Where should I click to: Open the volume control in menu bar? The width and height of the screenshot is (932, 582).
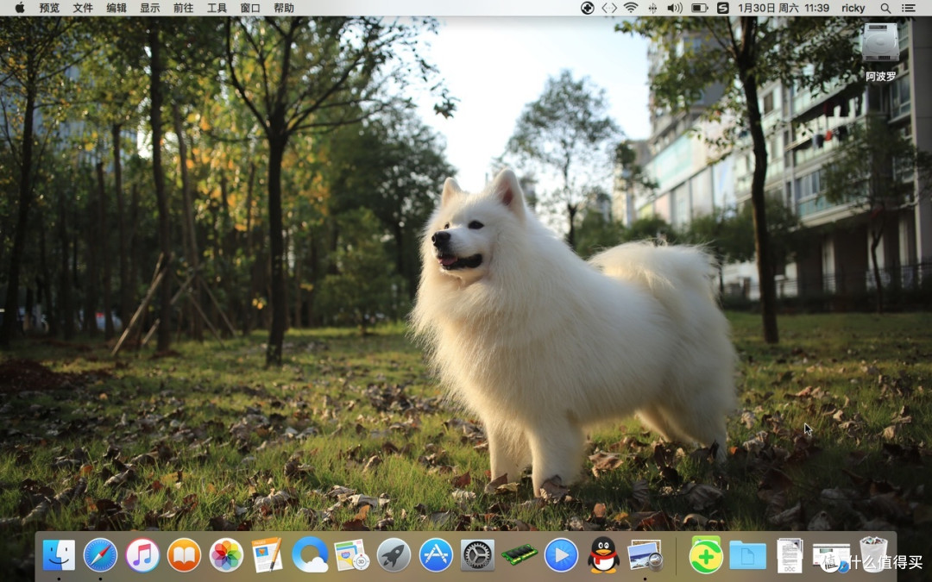tap(675, 8)
